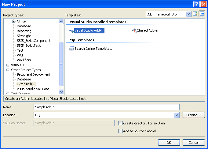Open the Search Online Templates icon
The width and height of the screenshot is (208, 149).
pyautogui.click(x=72, y=49)
